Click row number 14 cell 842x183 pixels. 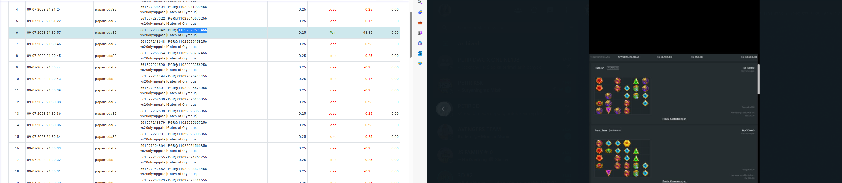17,125
